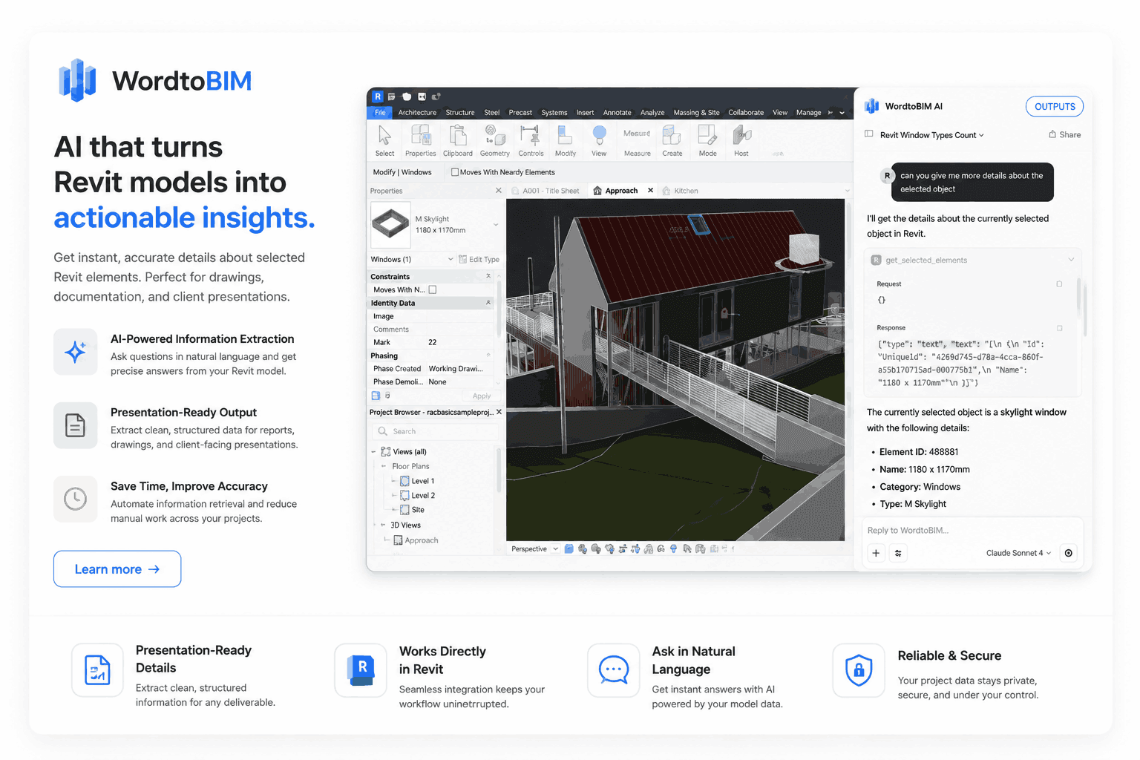Switch to the Massing & Site tab
The height and width of the screenshot is (760, 1140).
[x=696, y=113]
